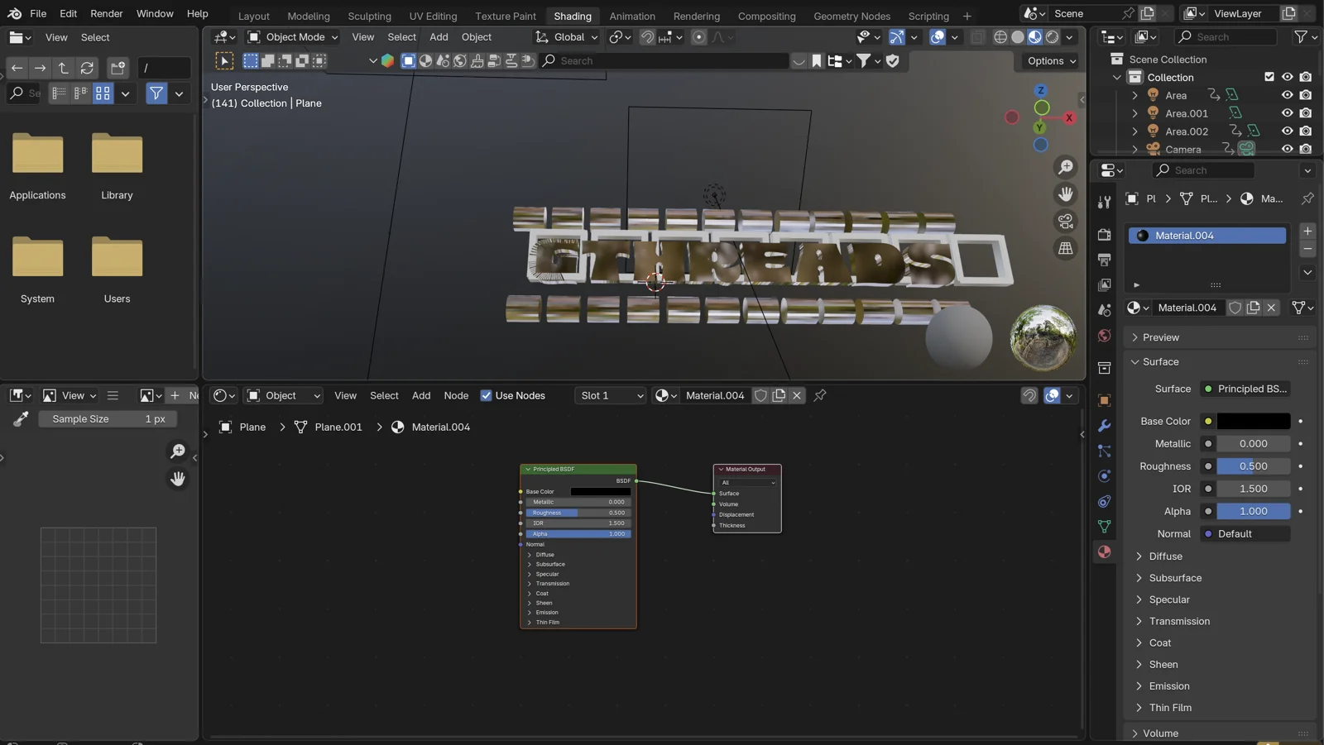This screenshot has width=1324, height=745.
Task: Open the Particles properties tab
Action: [1104, 451]
